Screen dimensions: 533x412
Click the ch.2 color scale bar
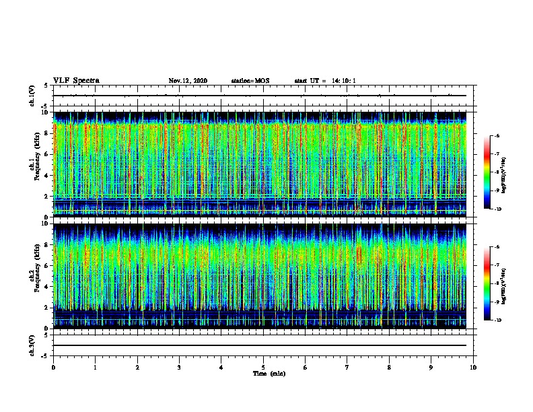tap(487, 283)
